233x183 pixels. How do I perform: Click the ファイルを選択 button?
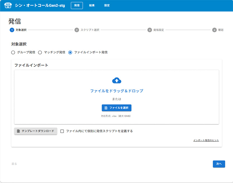116,108
